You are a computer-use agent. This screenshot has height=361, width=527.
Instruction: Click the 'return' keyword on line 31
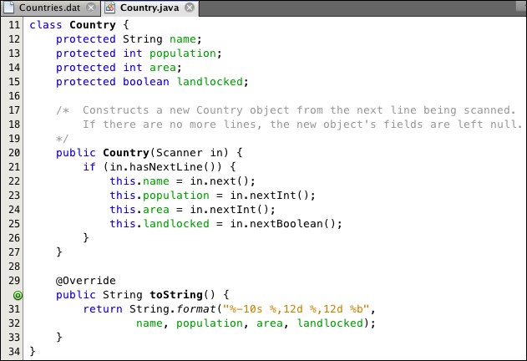click(103, 309)
